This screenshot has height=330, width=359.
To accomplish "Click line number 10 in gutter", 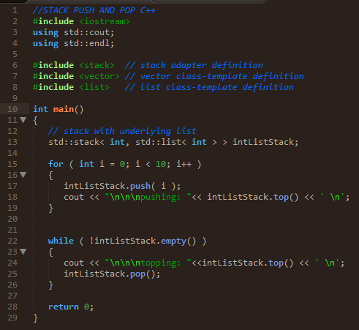I will tap(12, 109).
